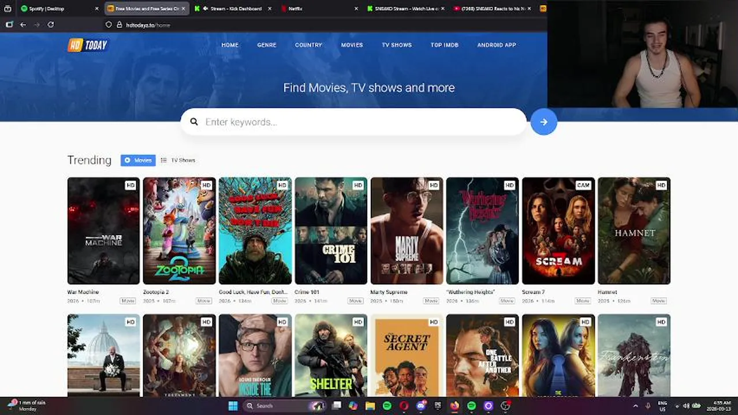The height and width of the screenshot is (415, 738).
Task: Open the Windows Start menu
Action: tap(233, 406)
